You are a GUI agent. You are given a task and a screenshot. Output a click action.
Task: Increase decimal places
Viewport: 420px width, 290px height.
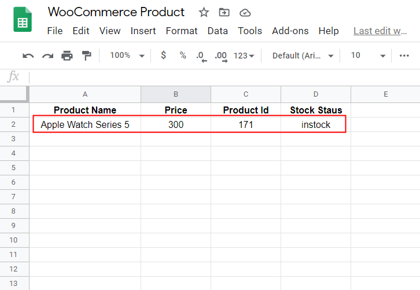[x=221, y=56]
